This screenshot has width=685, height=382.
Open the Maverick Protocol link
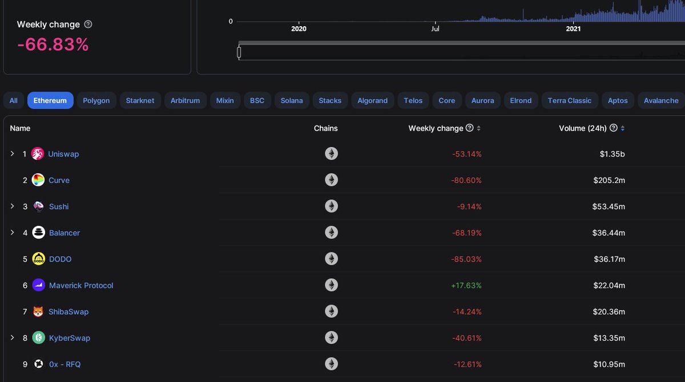[81, 285]
